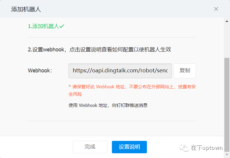
Task: Open 设置说明 with the blue button
Action: tap(129, 147)
